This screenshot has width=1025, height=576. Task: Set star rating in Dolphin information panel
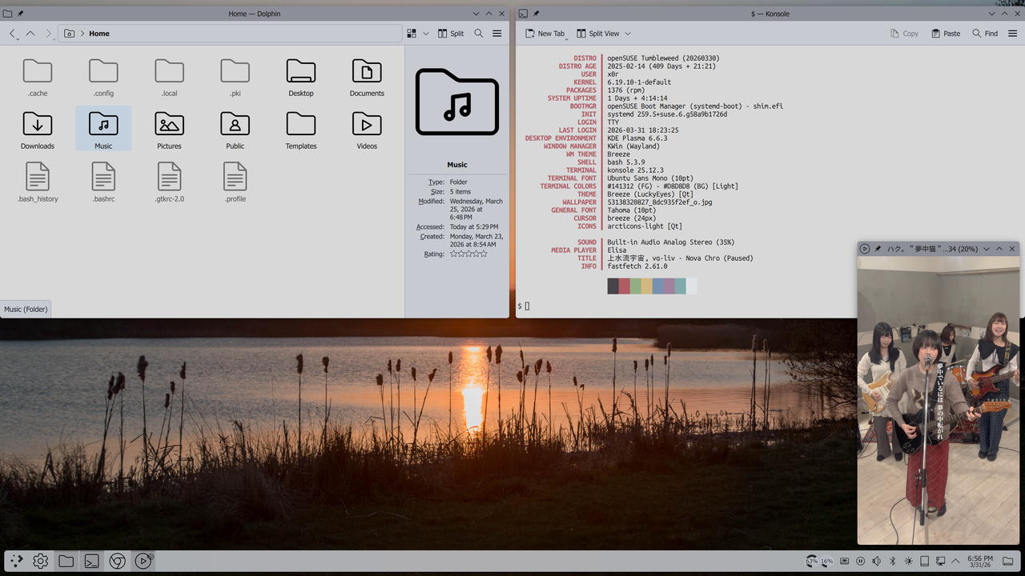click(x=468, y=254)
